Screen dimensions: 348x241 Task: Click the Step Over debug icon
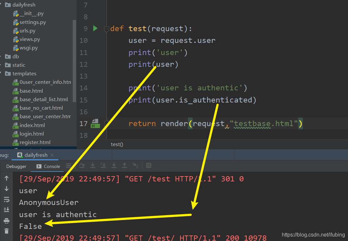[x=82, y=166]
